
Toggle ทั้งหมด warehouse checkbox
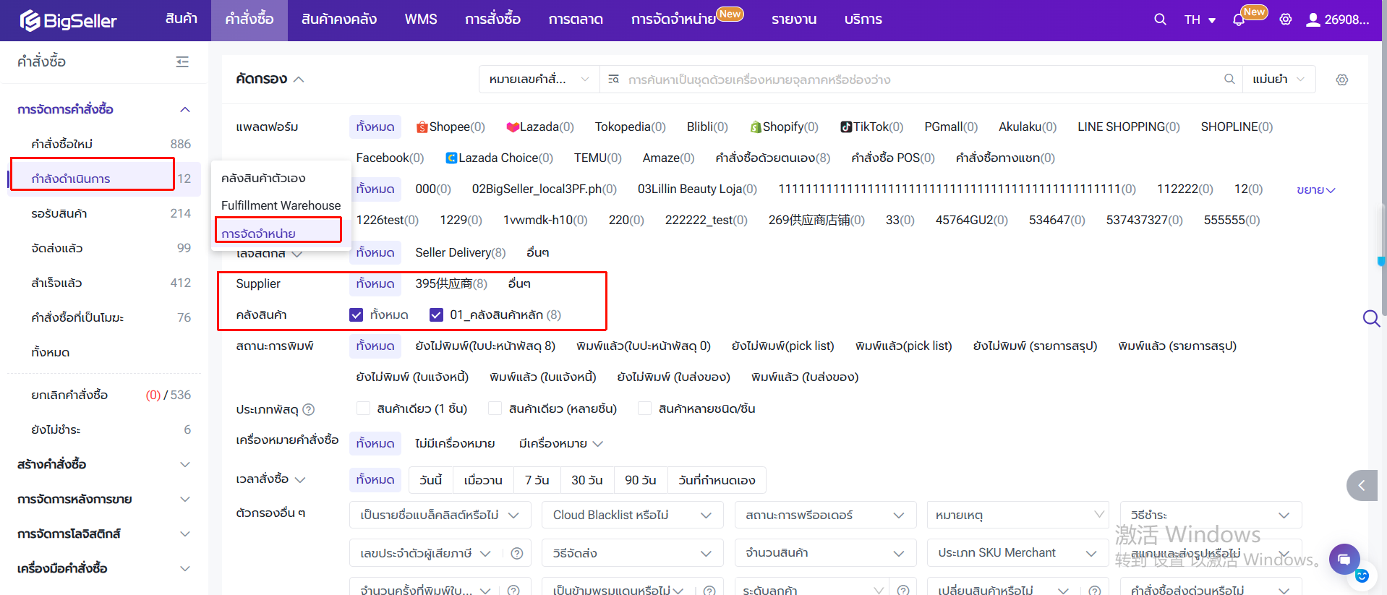356,314
